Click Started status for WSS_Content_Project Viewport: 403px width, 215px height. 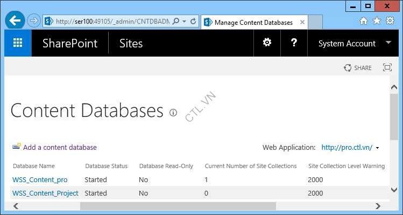click(x=96, y=193)
